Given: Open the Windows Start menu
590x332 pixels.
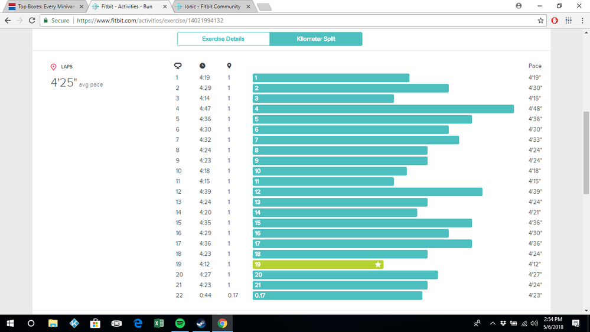Looking at the screenshot, I should (10, 323).
